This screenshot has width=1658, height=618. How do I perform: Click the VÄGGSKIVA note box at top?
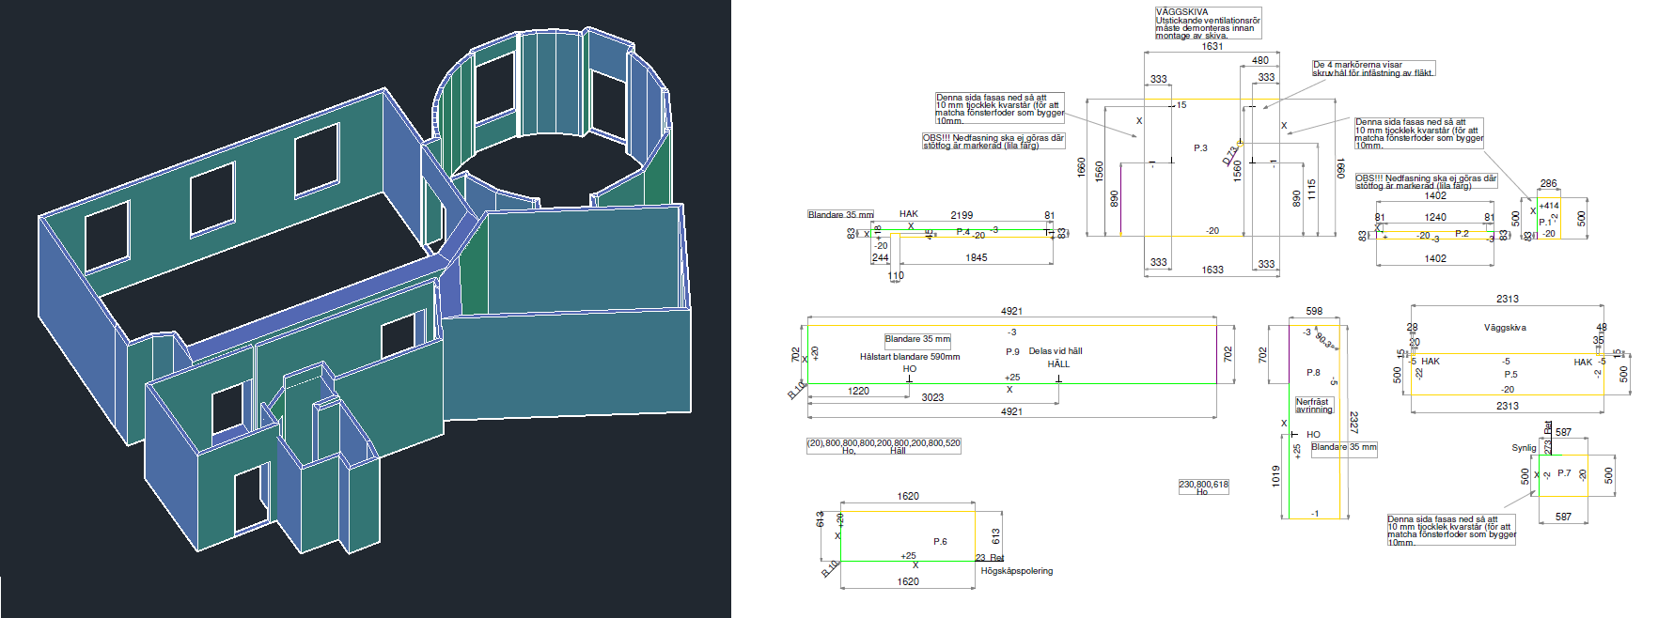click(1208, 23)
